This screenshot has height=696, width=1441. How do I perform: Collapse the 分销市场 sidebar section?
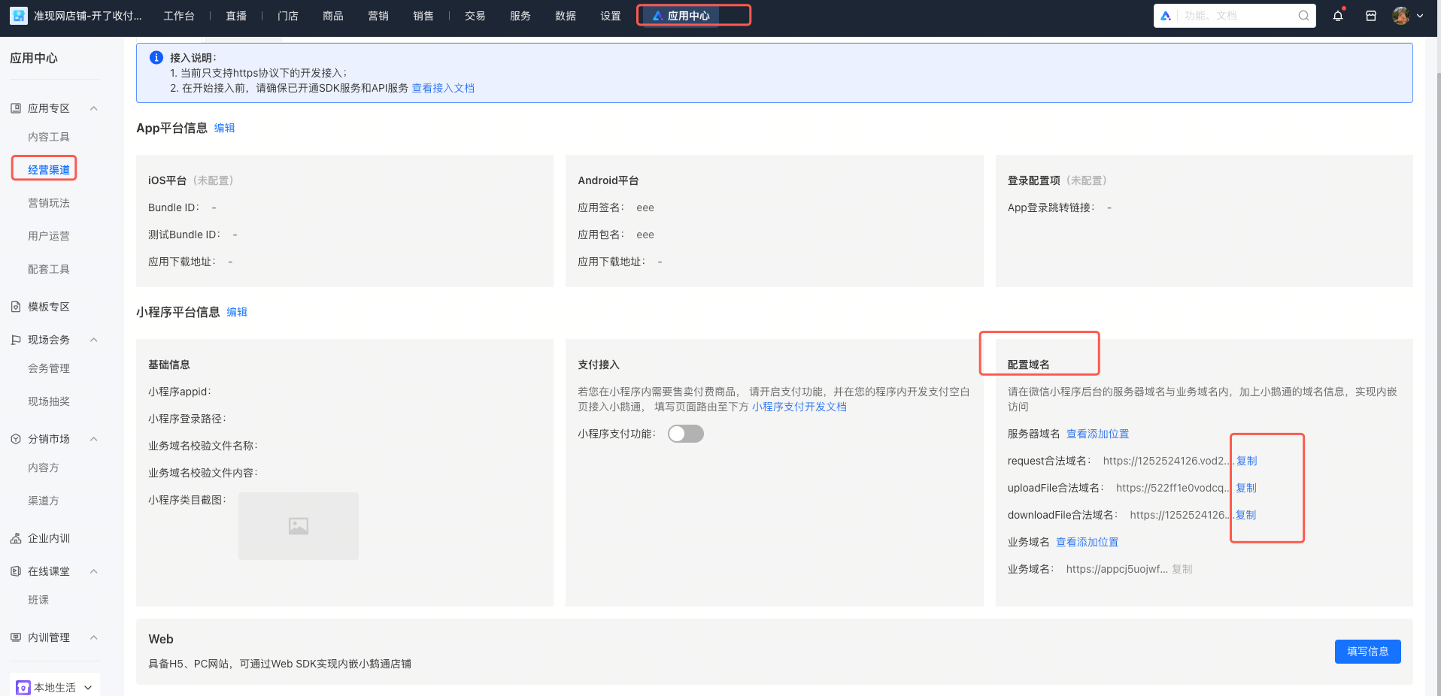click(94, 439)
